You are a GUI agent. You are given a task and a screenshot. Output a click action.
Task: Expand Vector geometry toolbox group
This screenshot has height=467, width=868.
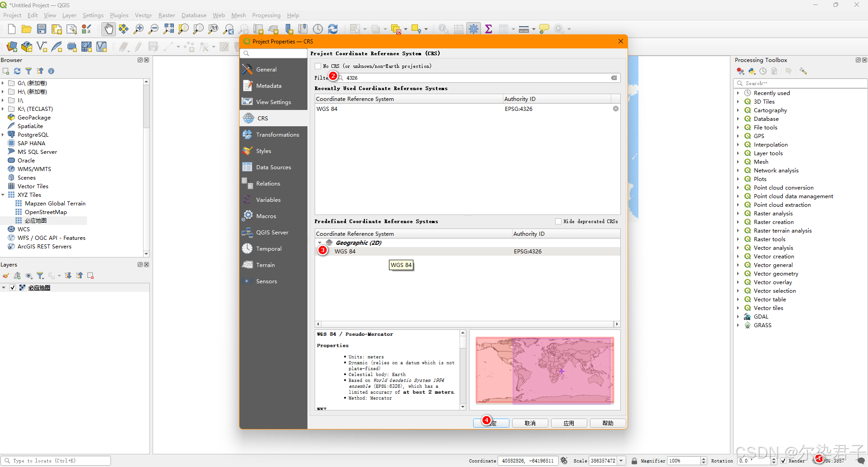pyautogui.click(x=738, y=274)
